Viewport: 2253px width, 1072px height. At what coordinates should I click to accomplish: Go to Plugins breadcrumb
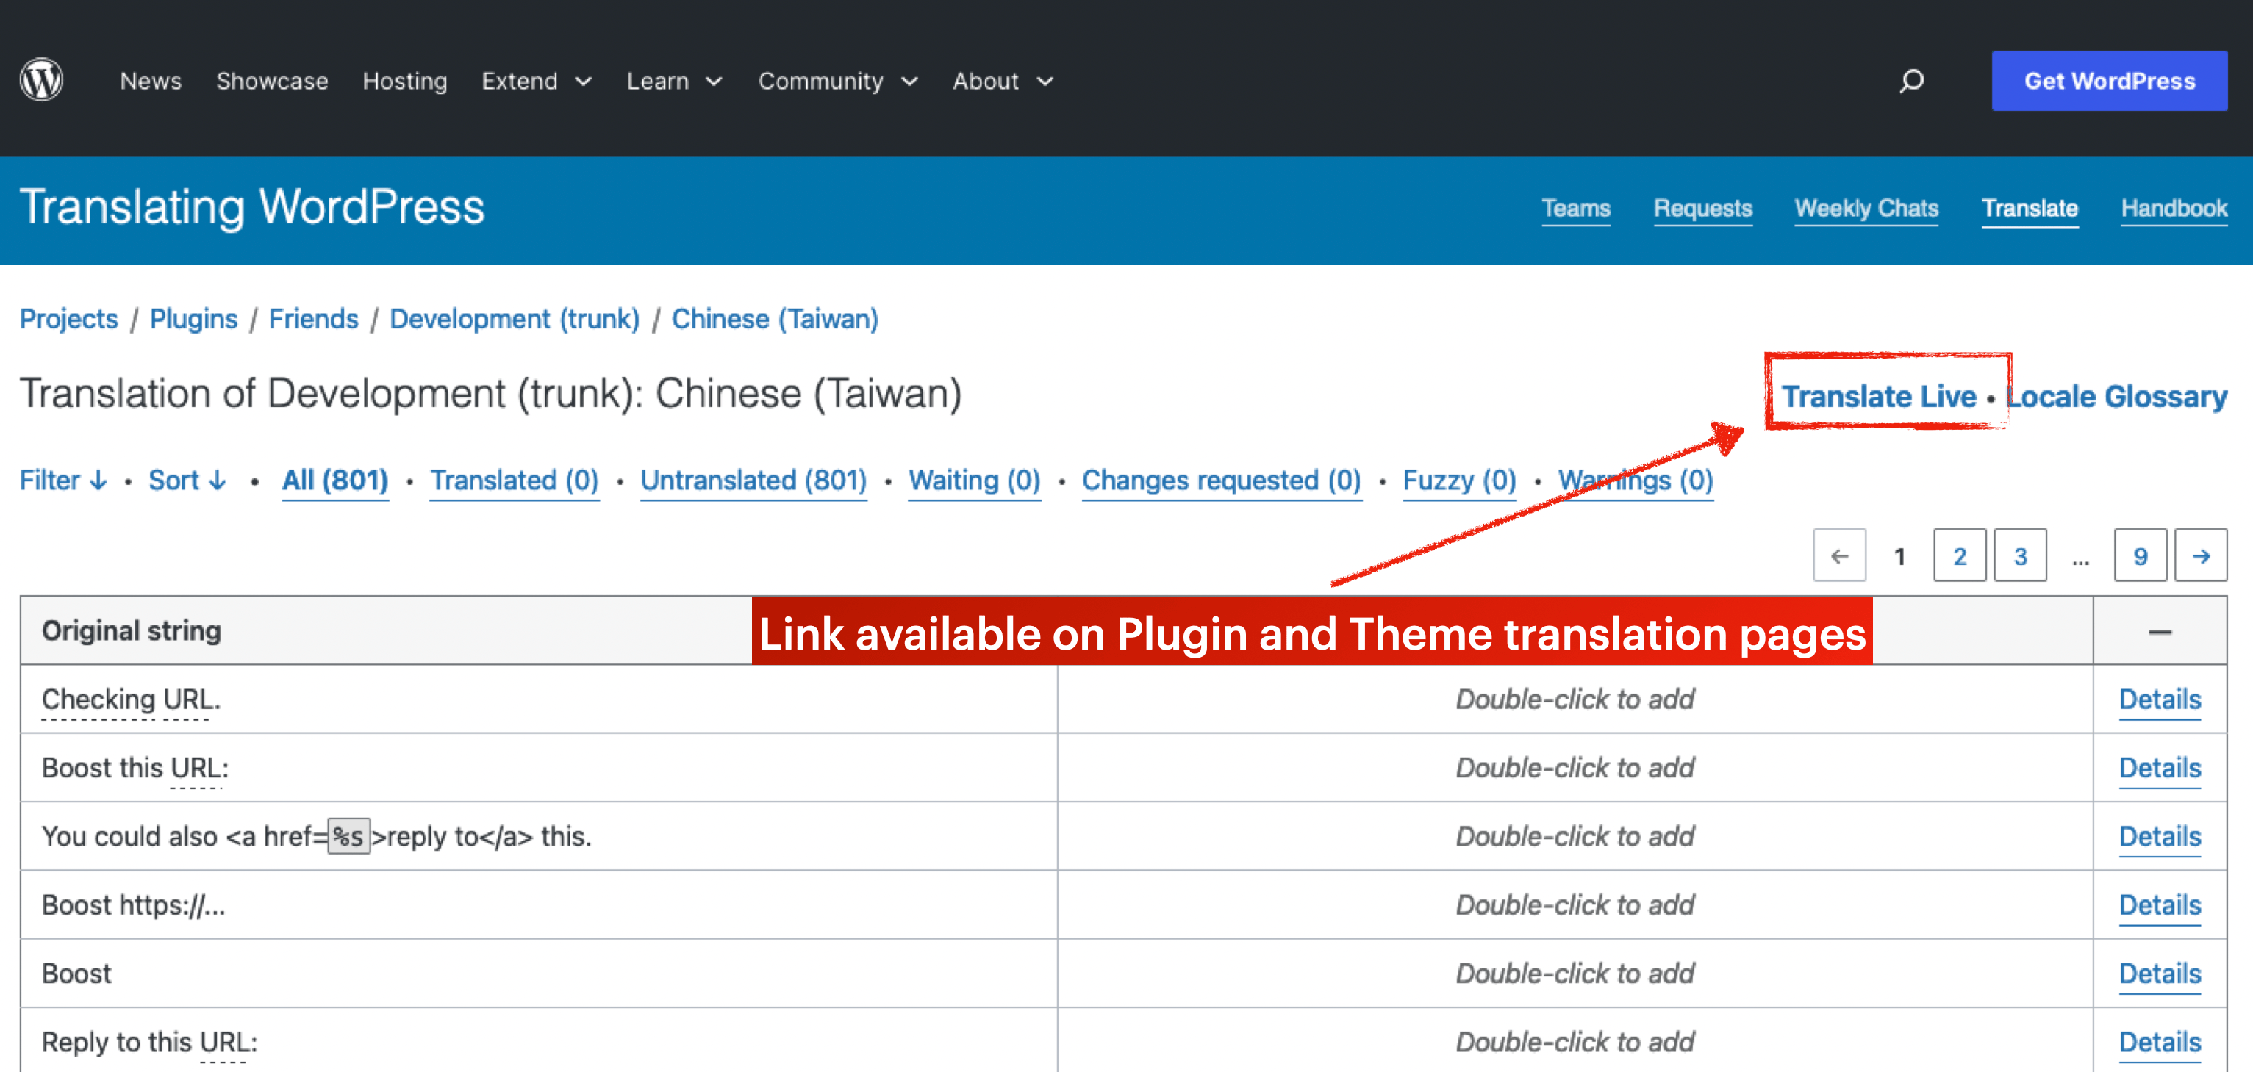(193, 319)
